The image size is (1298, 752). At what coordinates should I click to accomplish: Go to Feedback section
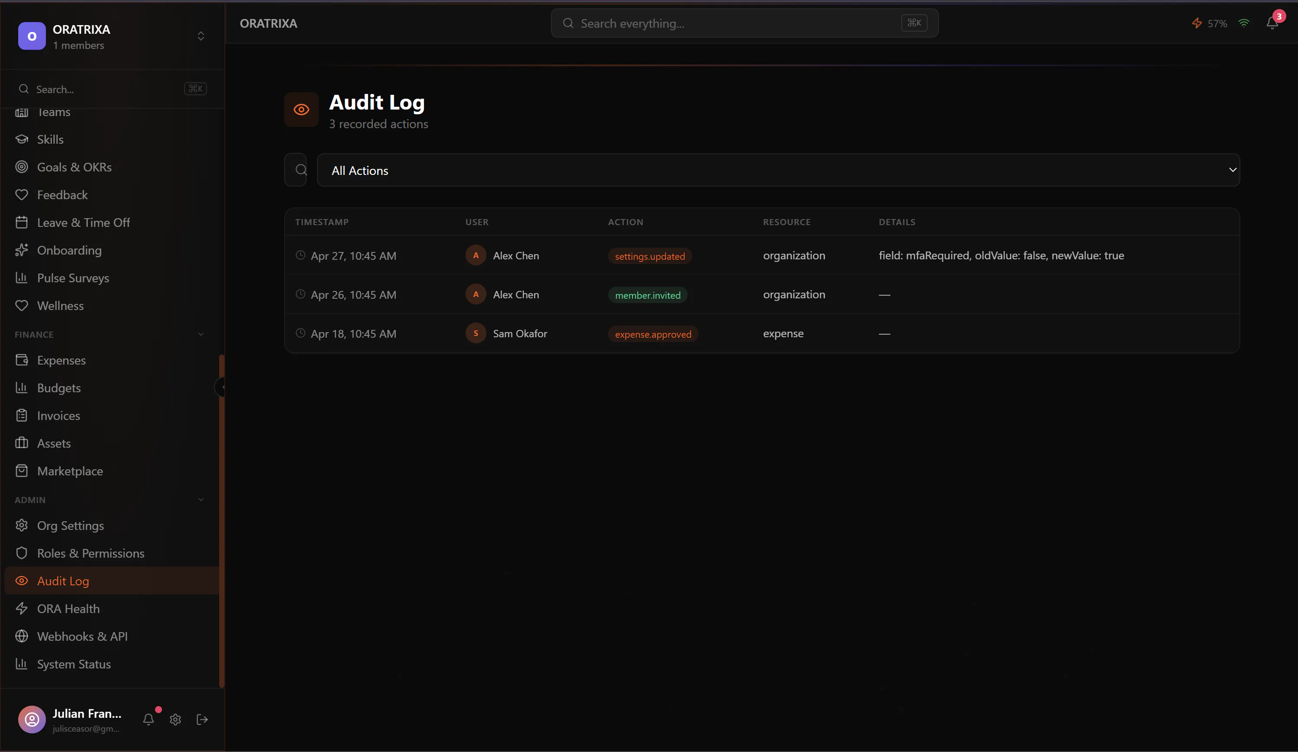tap(111, 195)
